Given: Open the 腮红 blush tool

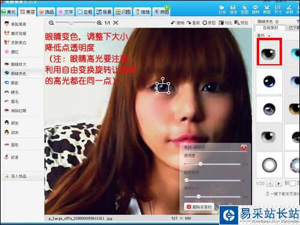Looking at the screenshot, I should coord(11,52).
